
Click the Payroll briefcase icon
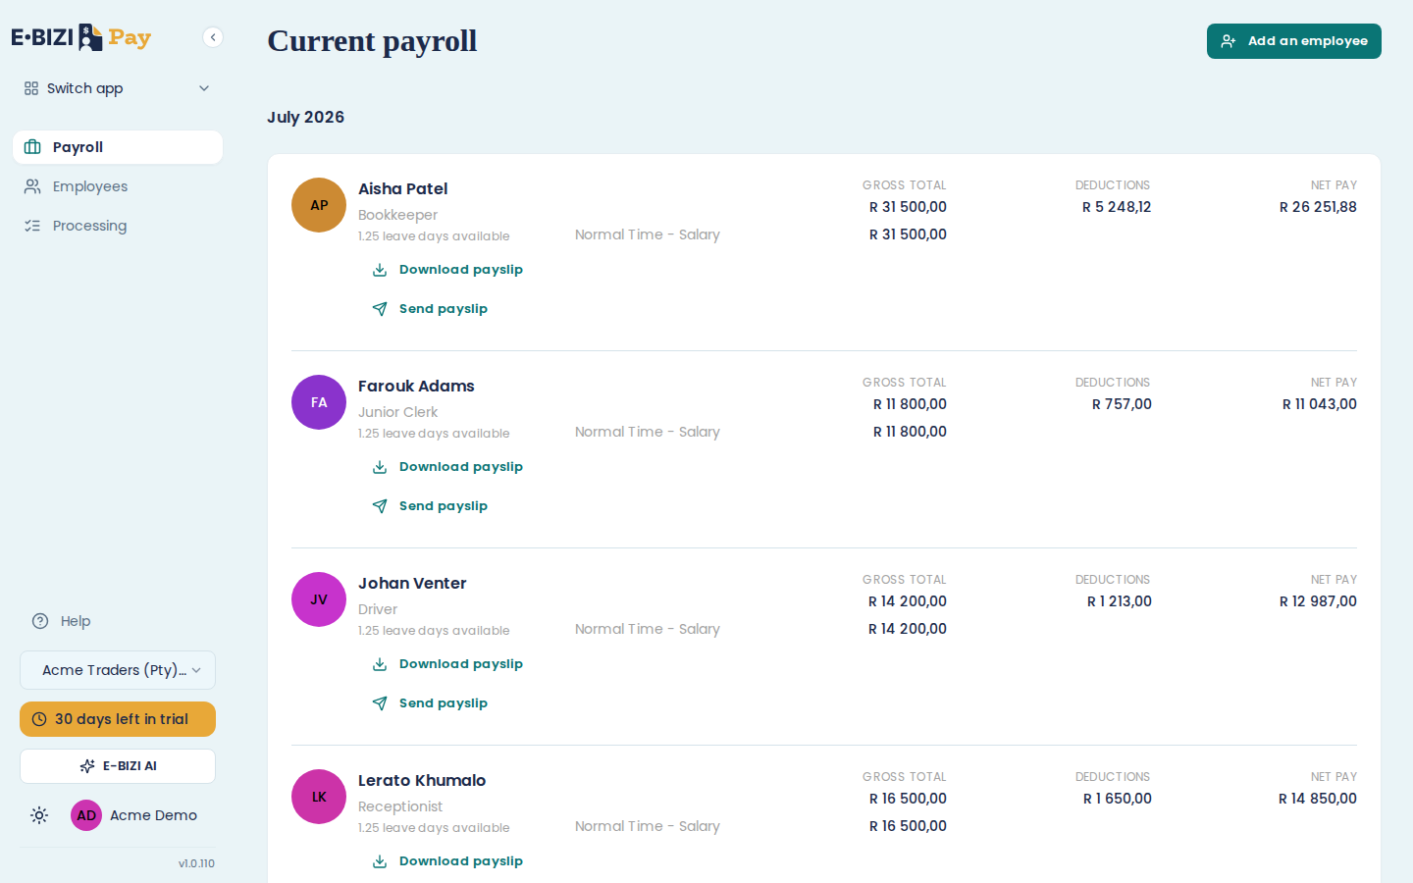32,147
